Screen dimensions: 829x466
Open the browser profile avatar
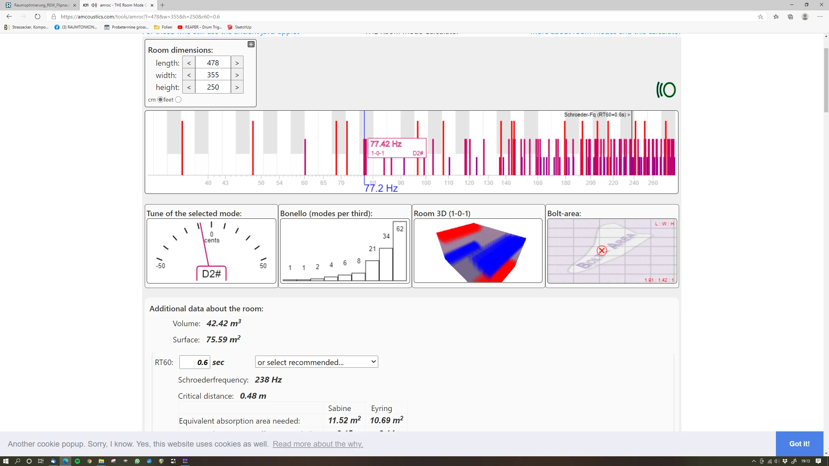pyautogui.click(x=805, y=17)
